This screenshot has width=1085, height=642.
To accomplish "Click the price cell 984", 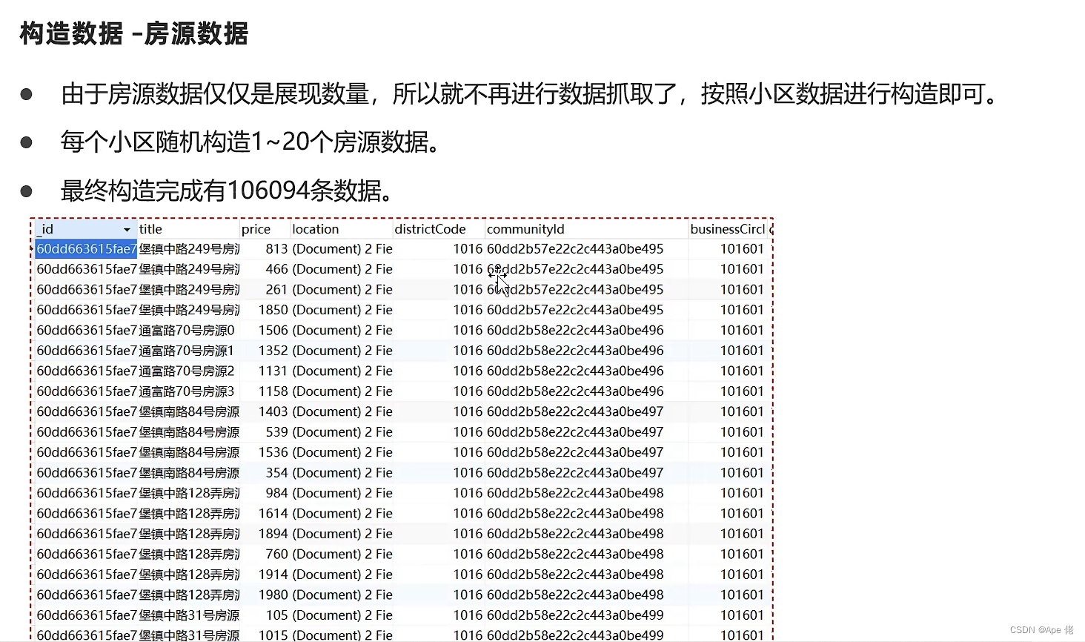I will point(265,494).
